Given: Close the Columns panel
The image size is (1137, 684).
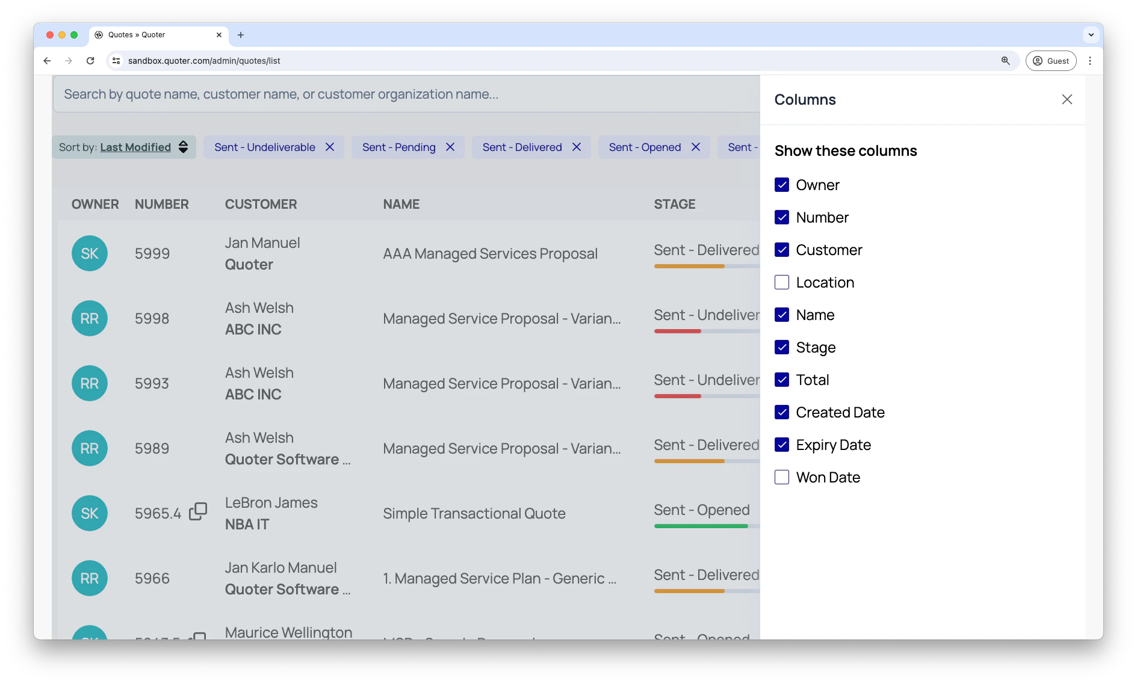Looking at the screenshot, I should 1067,99.
